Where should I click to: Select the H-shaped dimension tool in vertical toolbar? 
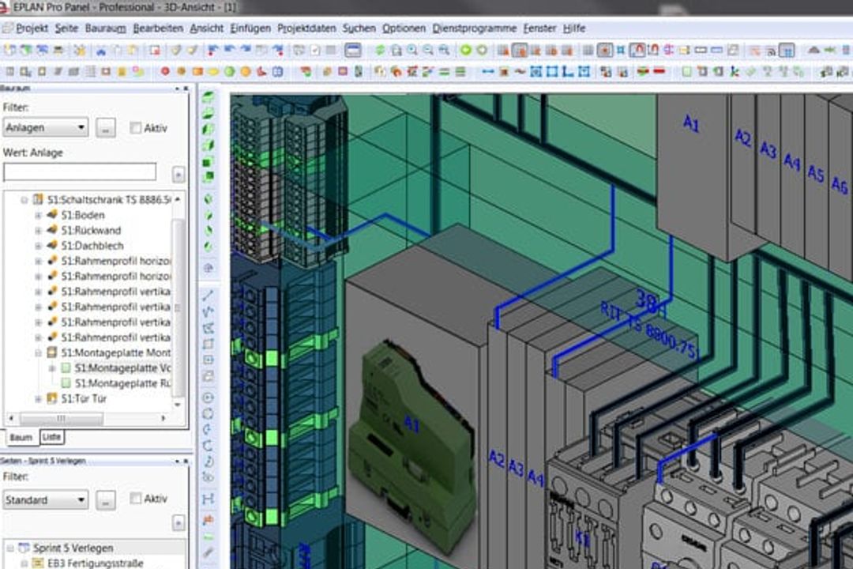click(208, 499)
